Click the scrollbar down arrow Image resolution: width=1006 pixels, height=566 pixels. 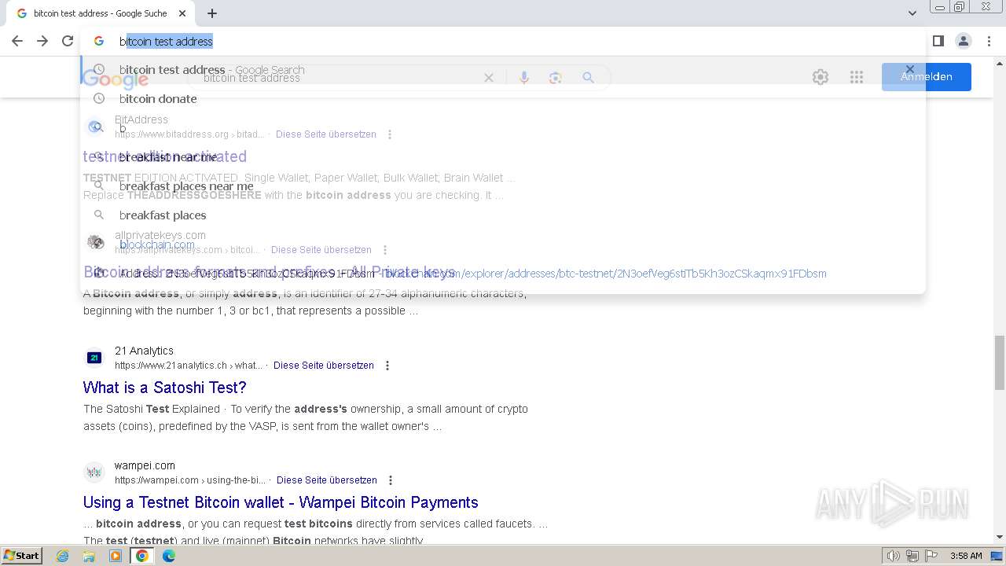1000,537
